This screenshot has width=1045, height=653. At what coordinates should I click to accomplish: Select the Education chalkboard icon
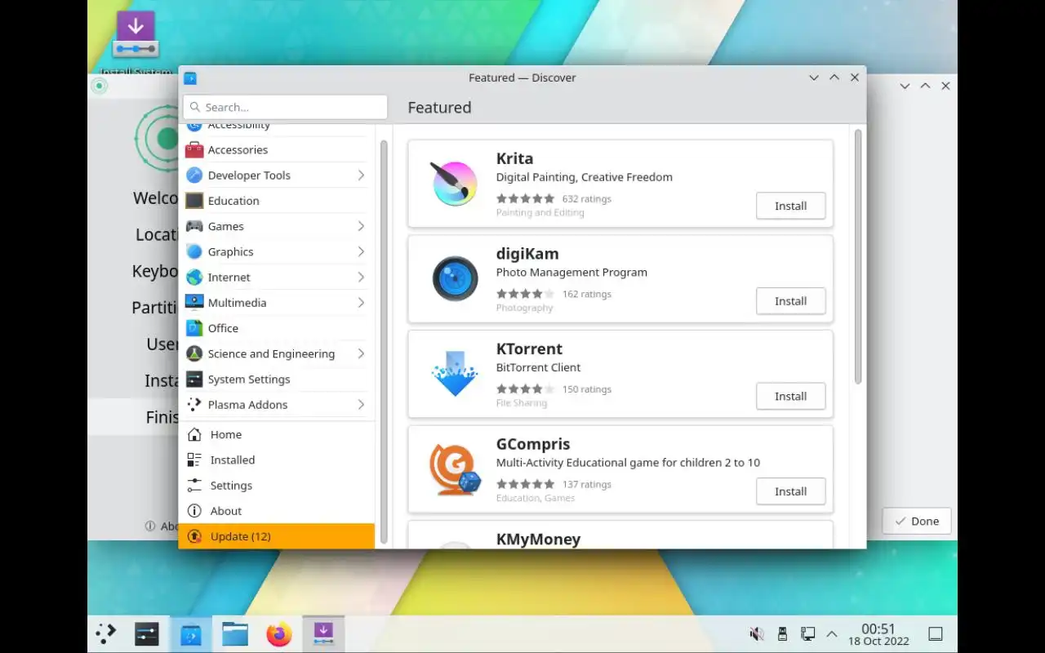194,201
